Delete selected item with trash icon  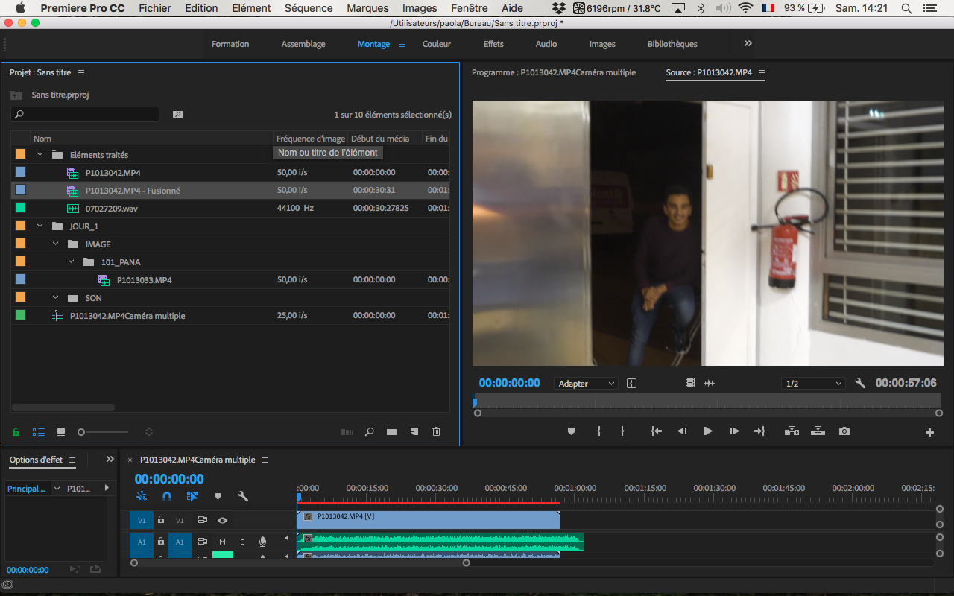(437, 431)
